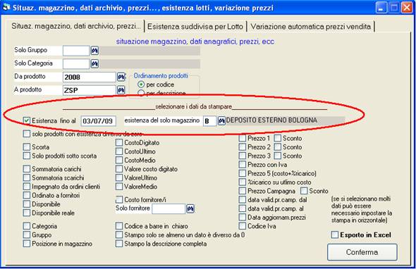Open lookup binoculars for Solo Categoria
416x269 pixels.
pyautogui.click(x=94, y=63)
